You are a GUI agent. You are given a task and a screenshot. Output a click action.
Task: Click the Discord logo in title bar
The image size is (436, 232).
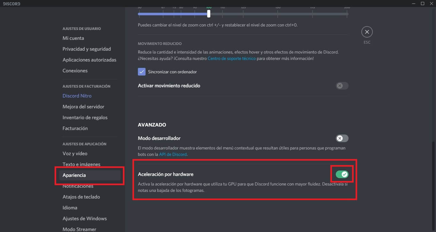(x=11, y=4)
